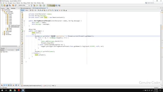Click the Save All toolbar icon

click(10, 5)
